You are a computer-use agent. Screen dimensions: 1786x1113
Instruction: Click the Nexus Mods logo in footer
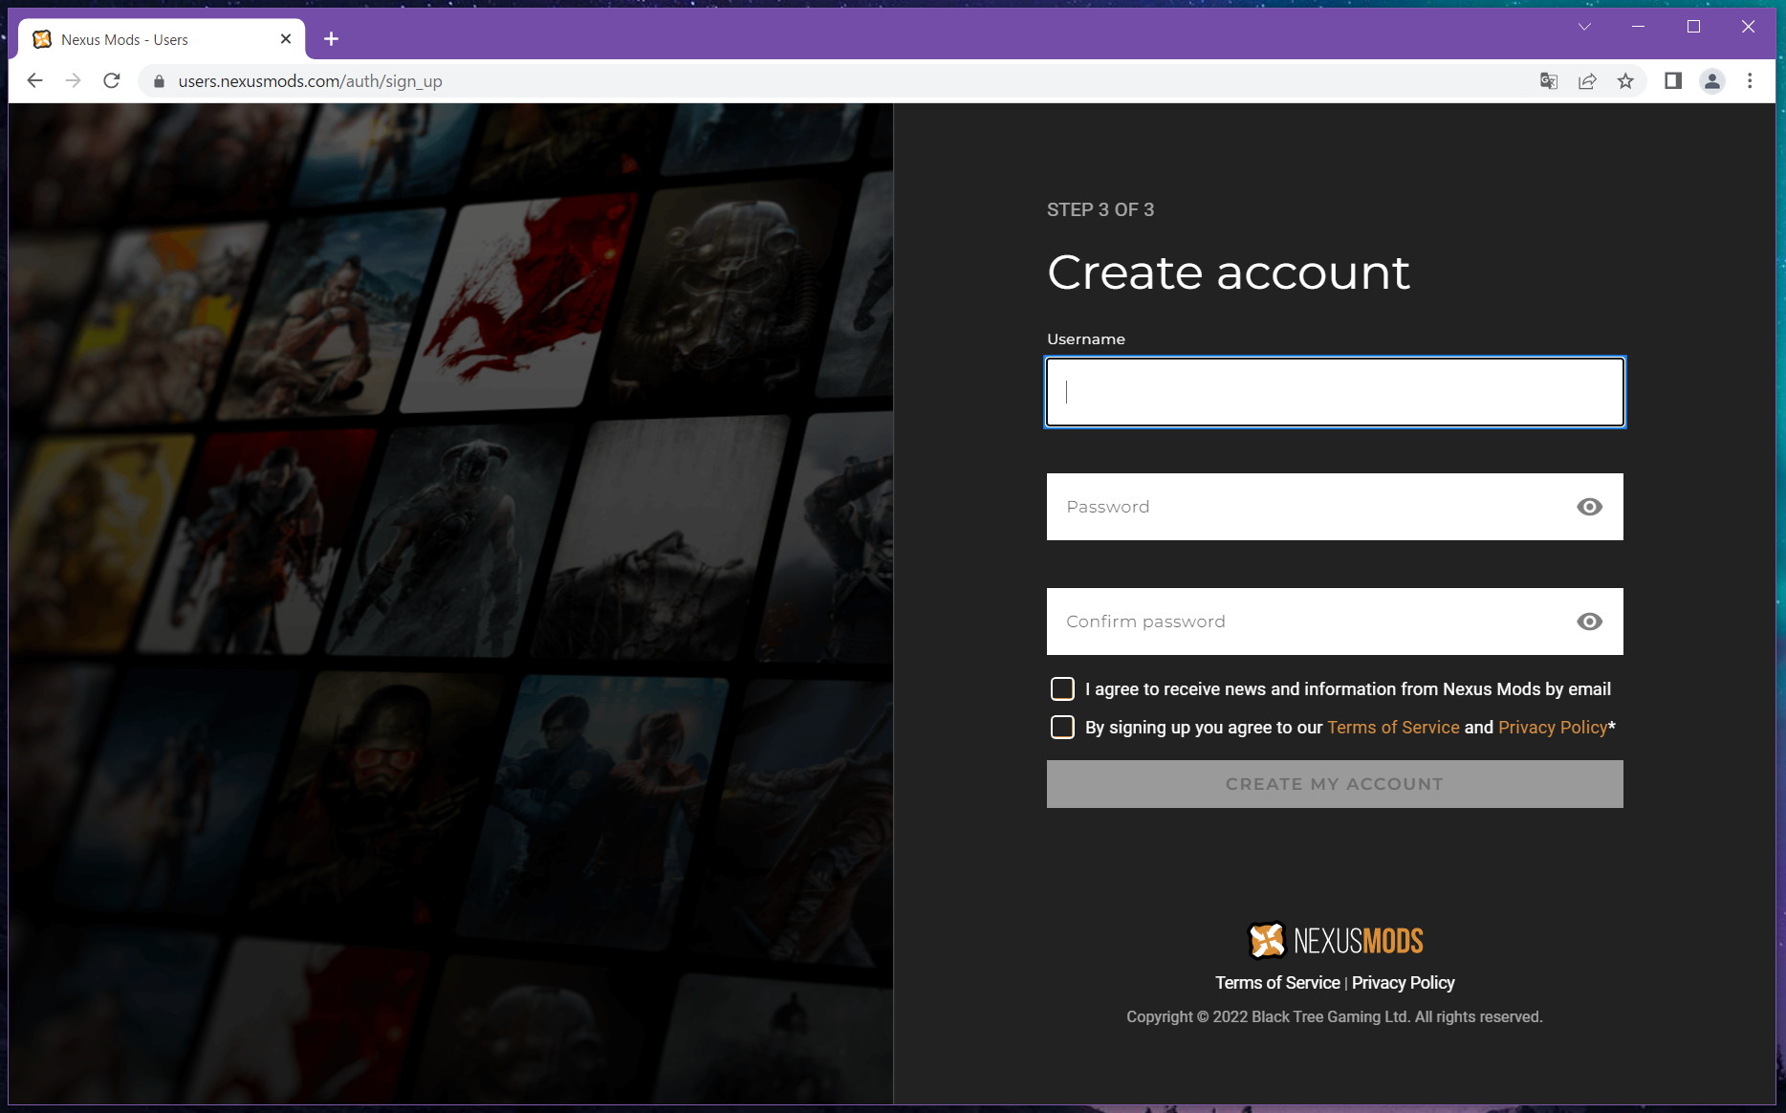point(1335,941)
